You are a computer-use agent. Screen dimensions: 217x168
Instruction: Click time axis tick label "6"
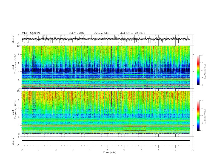124,150
